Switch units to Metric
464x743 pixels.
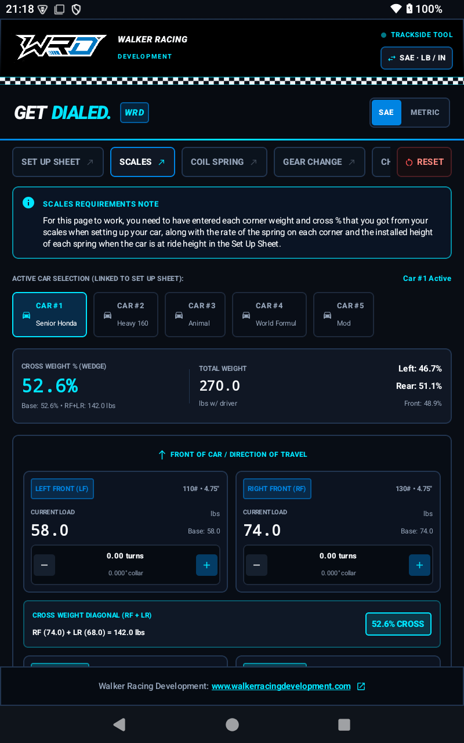pos(425,113)
